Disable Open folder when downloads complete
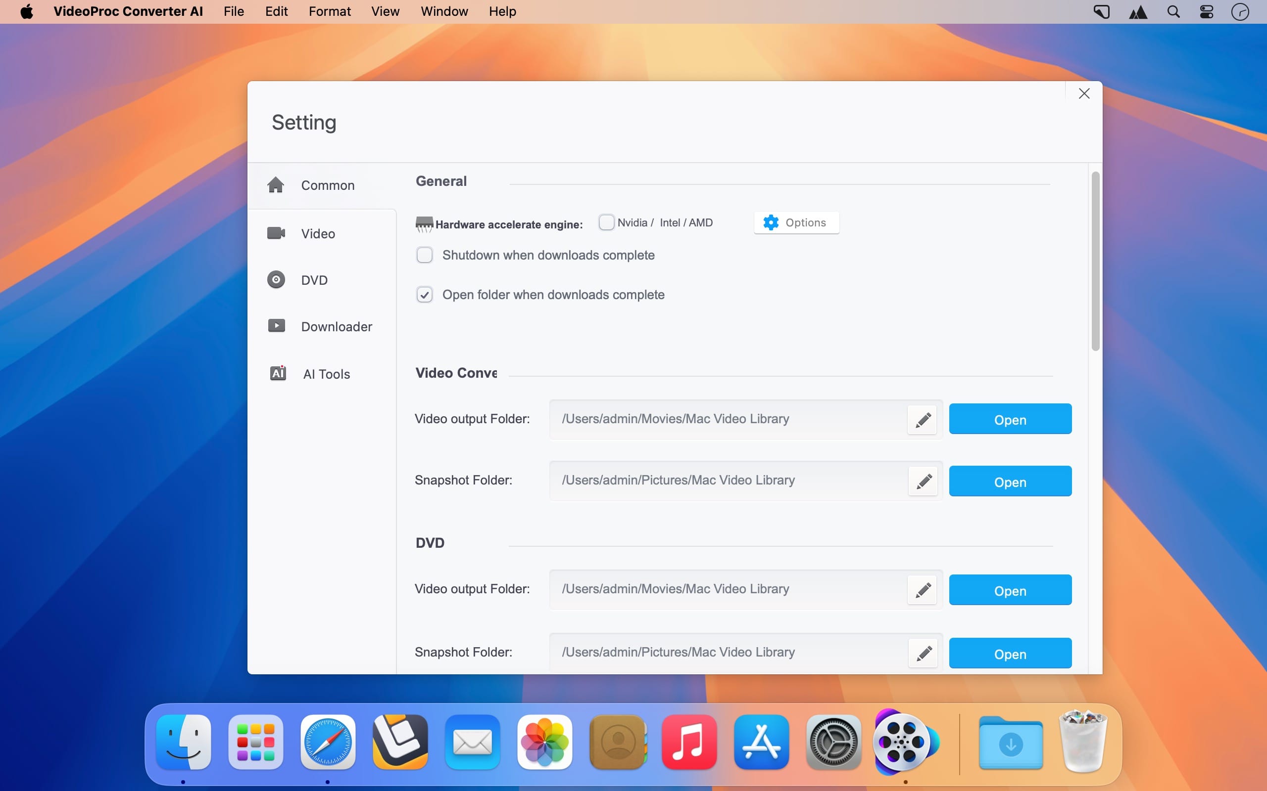The height and width of the screenshot is (791, 1267). click(x=425, y=295)
